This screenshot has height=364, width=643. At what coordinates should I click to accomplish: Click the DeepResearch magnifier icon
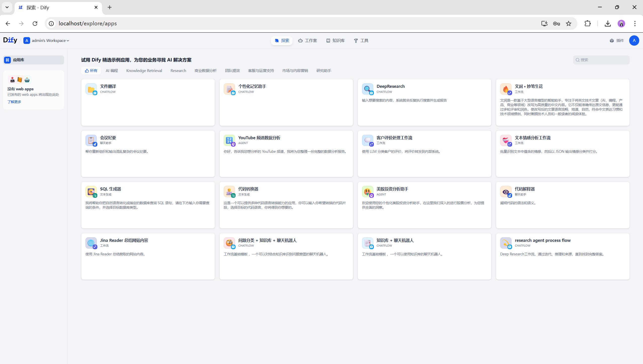[x=367, y=89]
